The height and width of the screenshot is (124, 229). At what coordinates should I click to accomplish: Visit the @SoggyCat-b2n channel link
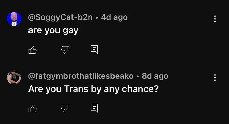(60, 17)
